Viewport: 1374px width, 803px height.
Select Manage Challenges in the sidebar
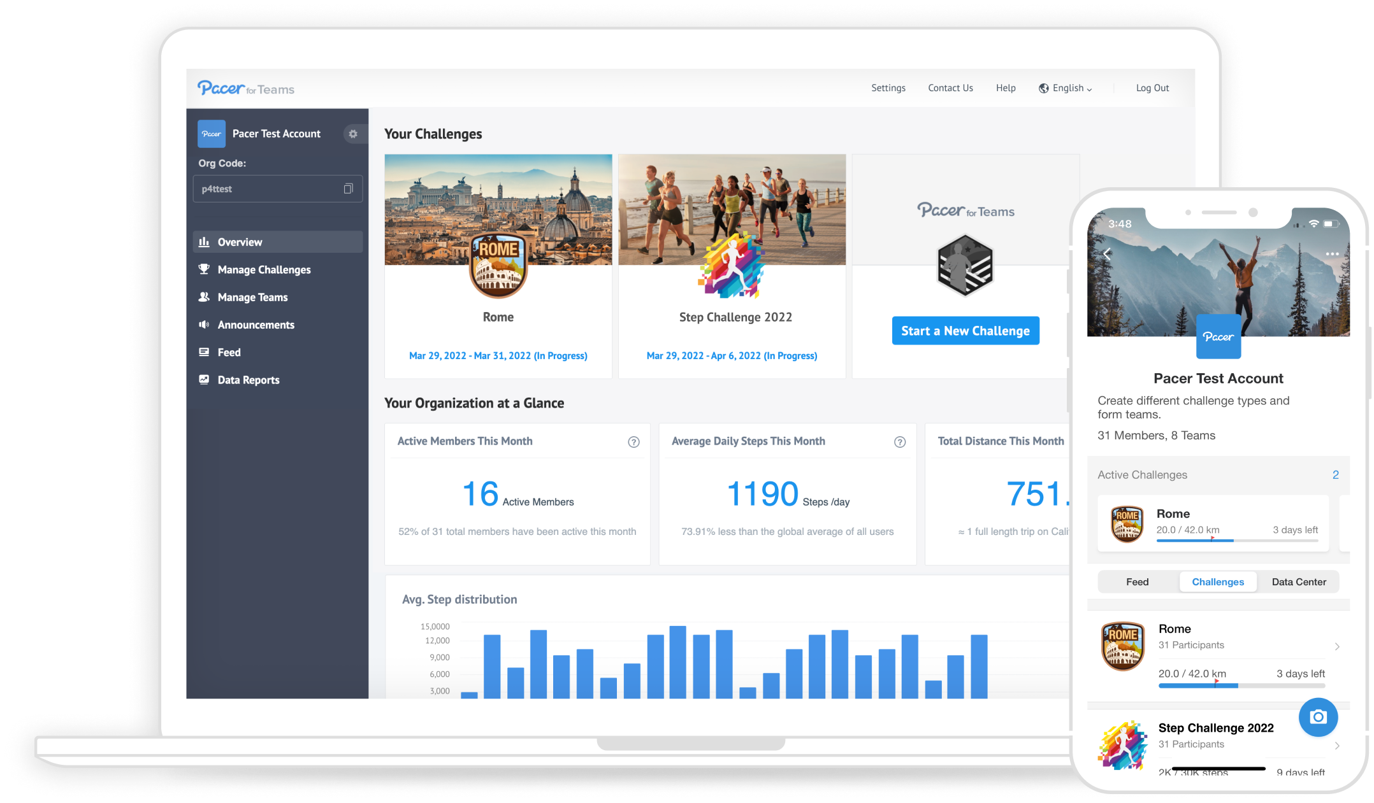263,269
